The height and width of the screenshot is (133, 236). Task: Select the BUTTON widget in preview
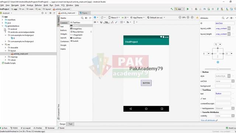pos(146,83)
